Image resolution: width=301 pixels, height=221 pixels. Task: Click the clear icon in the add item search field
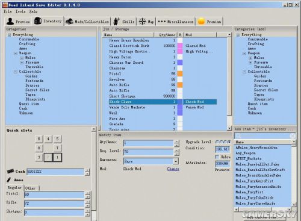pyautogui.click(x=293, y=136)
